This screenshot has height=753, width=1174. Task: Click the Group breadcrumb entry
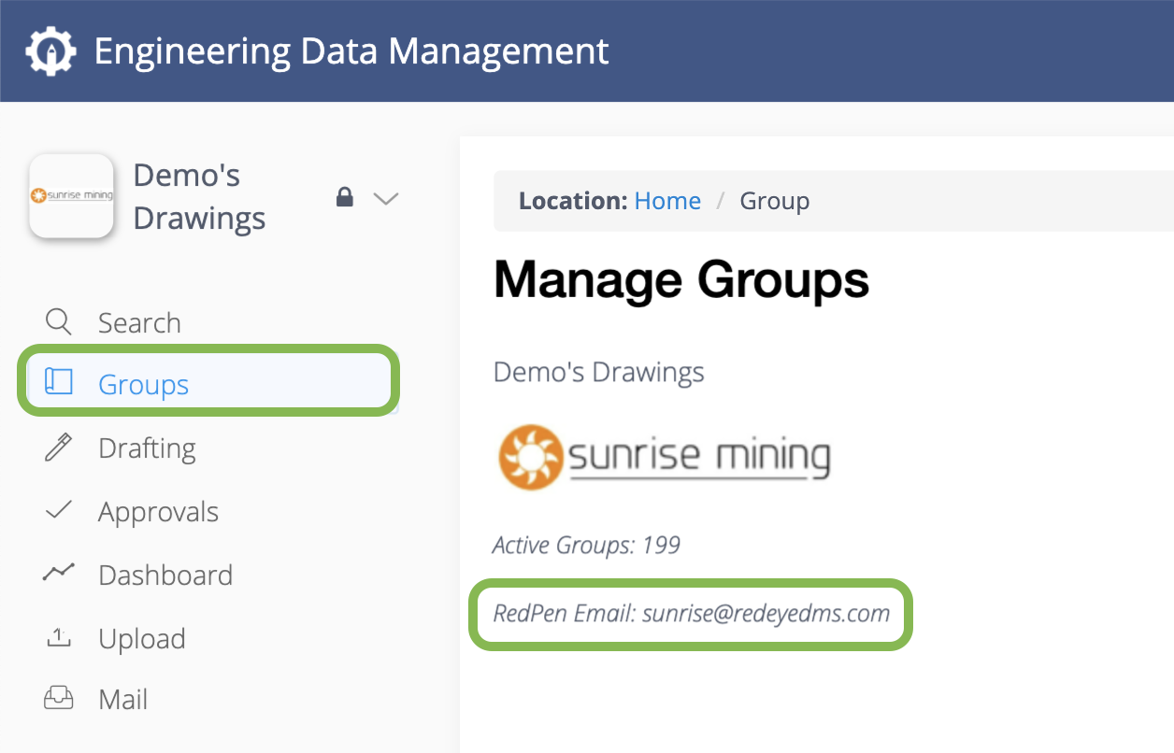(x=775, y=201)
